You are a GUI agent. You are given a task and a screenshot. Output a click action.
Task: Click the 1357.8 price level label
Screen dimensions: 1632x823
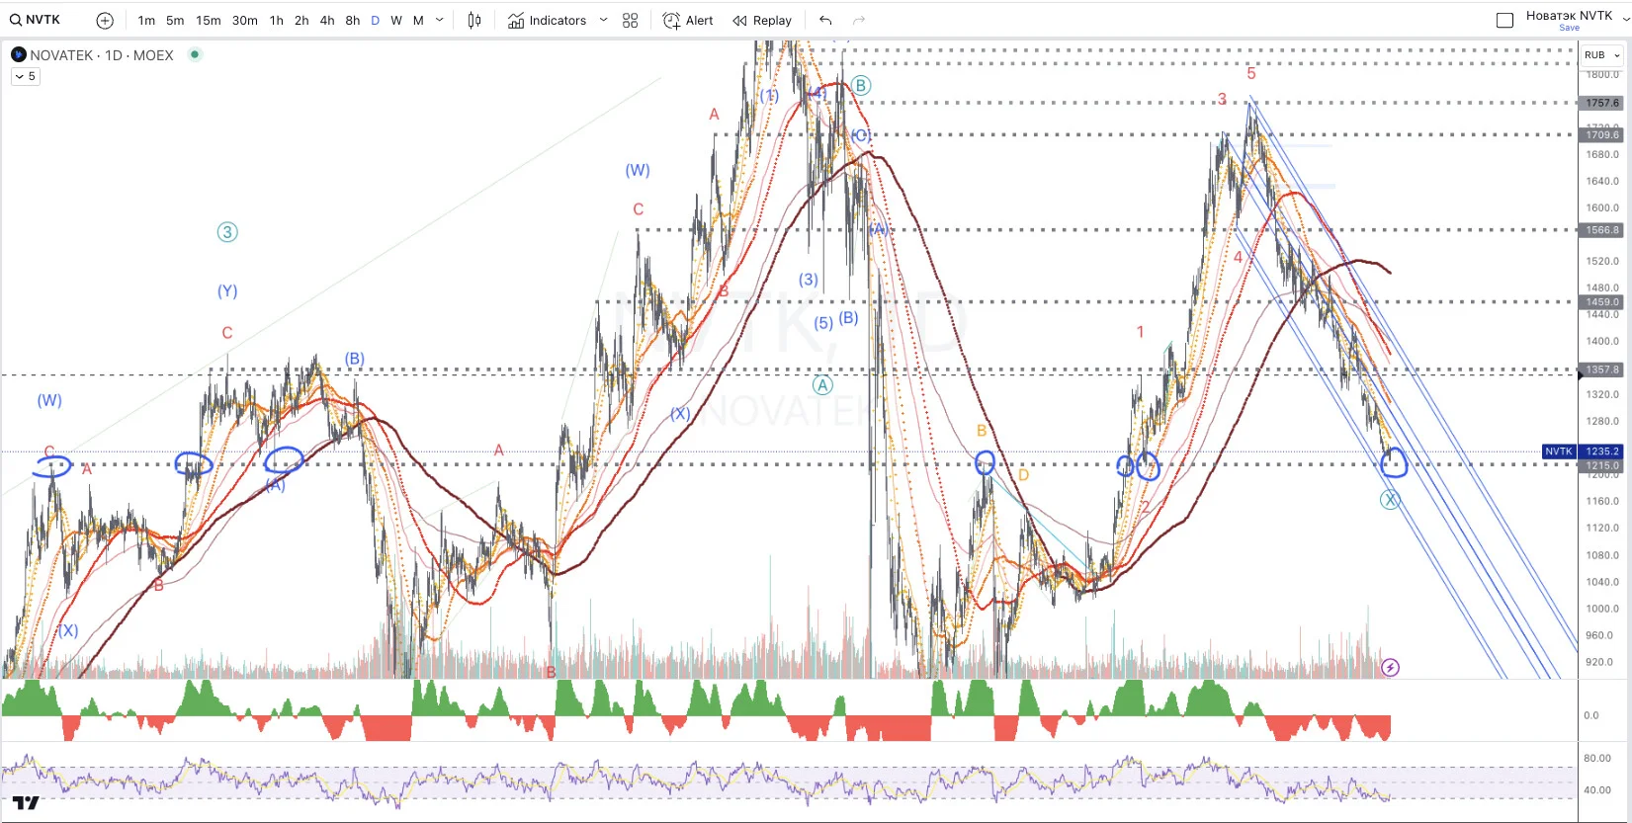(1602, 370)
